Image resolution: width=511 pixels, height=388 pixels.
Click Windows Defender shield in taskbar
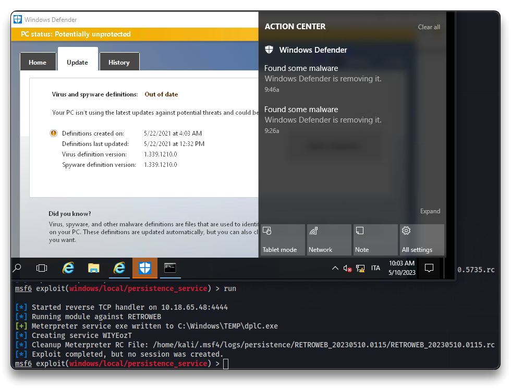click(x=145, y=268)
